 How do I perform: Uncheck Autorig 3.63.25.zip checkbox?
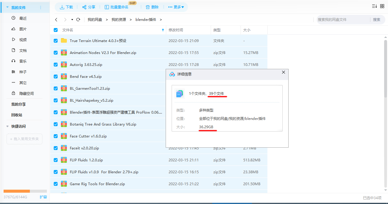tap(56, 64)
